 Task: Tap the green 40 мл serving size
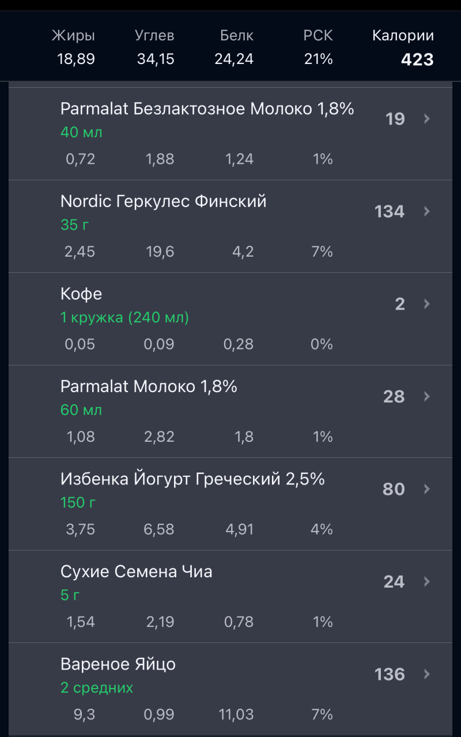(81, 132)
